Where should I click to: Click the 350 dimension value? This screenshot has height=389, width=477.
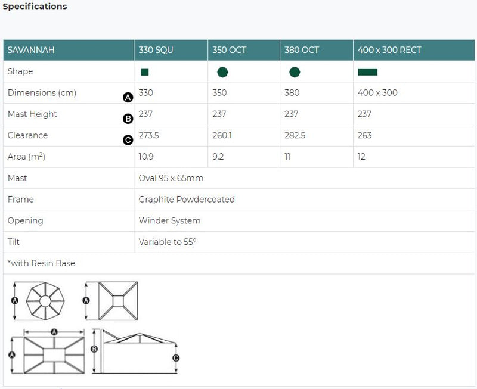point(219,93)
